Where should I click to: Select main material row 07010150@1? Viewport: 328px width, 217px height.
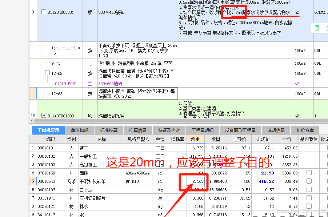[x=66, y=84]
